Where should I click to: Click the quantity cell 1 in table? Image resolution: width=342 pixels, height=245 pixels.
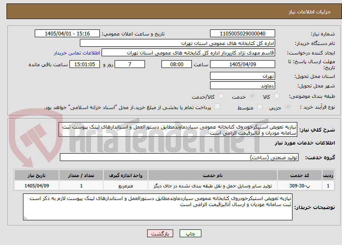click(81, 186)
